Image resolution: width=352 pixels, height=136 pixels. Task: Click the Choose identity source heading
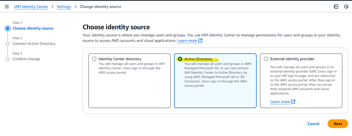coord(116,27)
